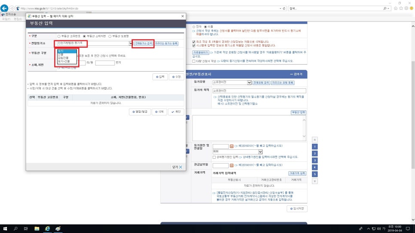
Task: Click the 삭제 button in the dialog
Action: coord(159,112)
